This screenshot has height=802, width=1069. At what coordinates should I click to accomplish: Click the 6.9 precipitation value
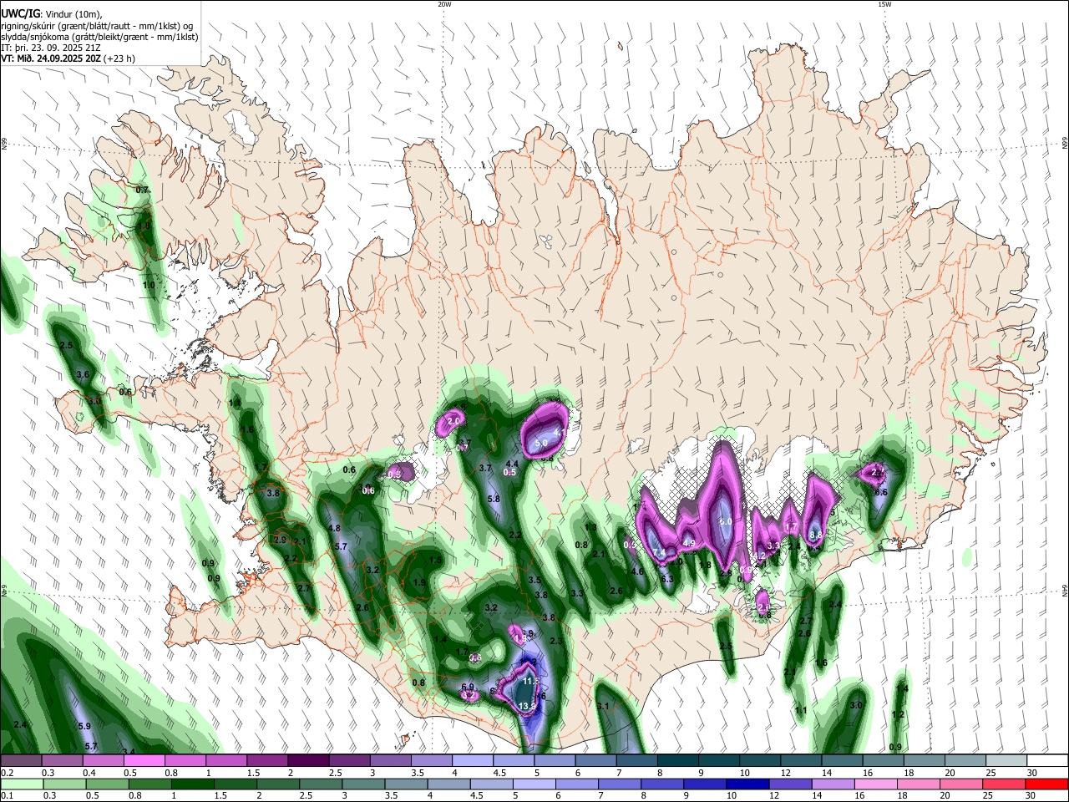pyautogui.click(x=468, y=687)
